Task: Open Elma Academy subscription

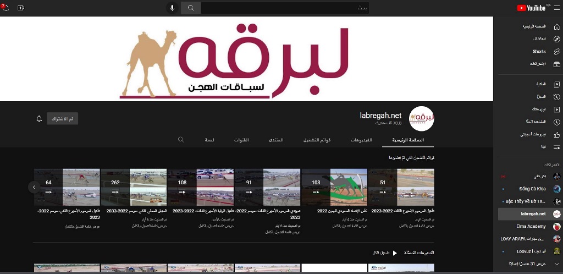Action: tap(531, 226)
